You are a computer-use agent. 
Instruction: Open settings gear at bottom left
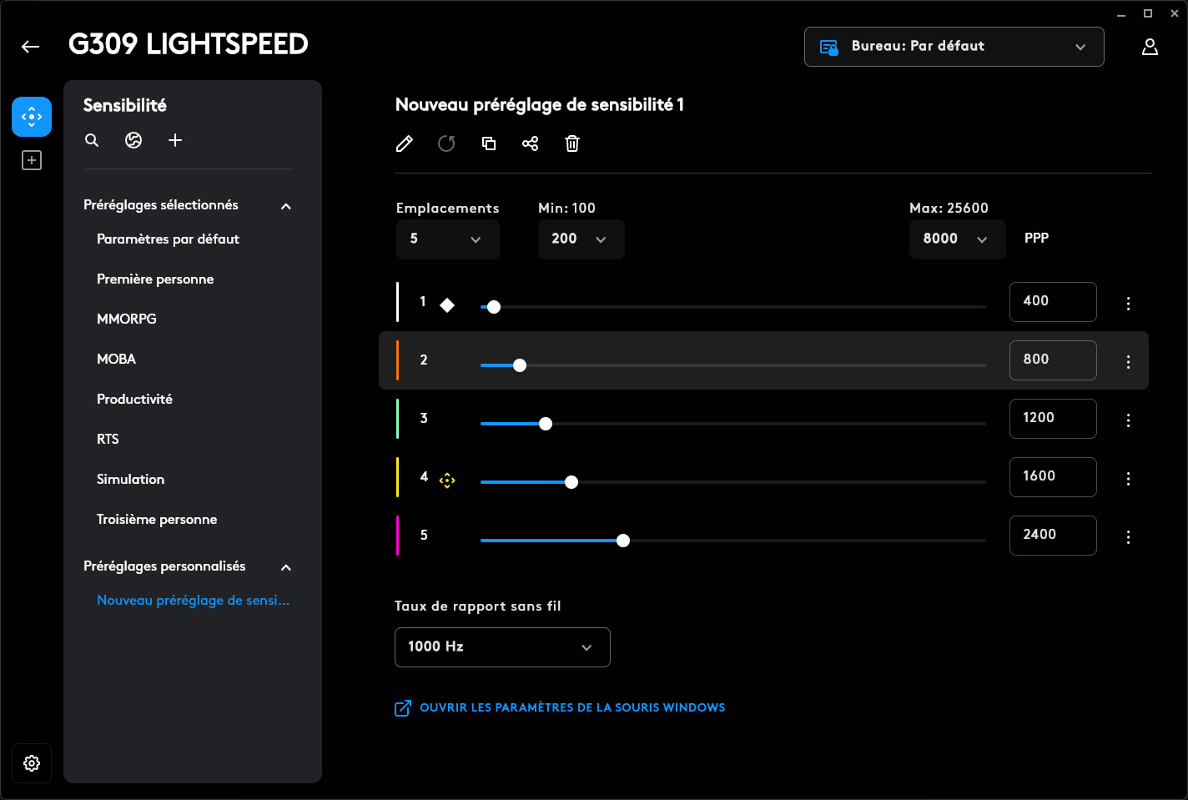tap(32, 763)
